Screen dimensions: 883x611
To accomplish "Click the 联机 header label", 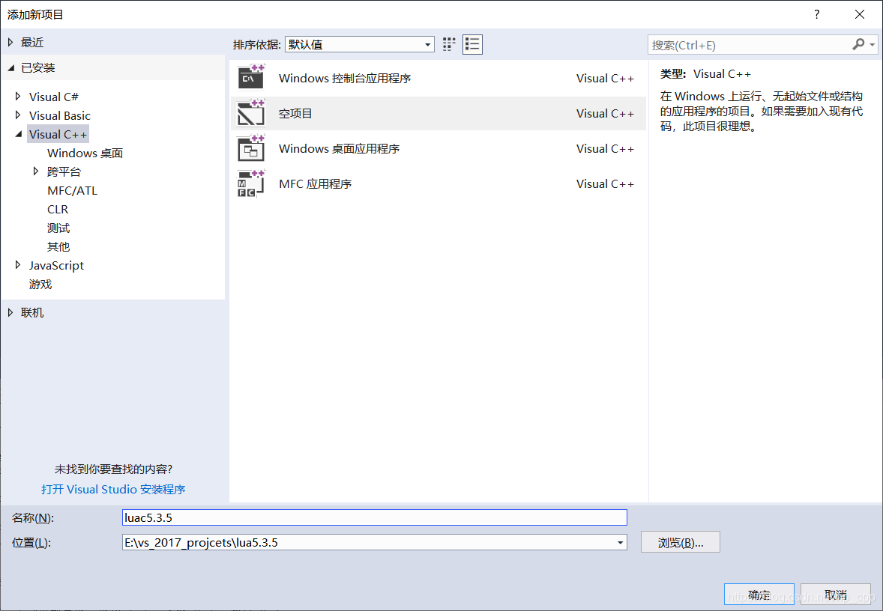I will click(x=32, y=312).
